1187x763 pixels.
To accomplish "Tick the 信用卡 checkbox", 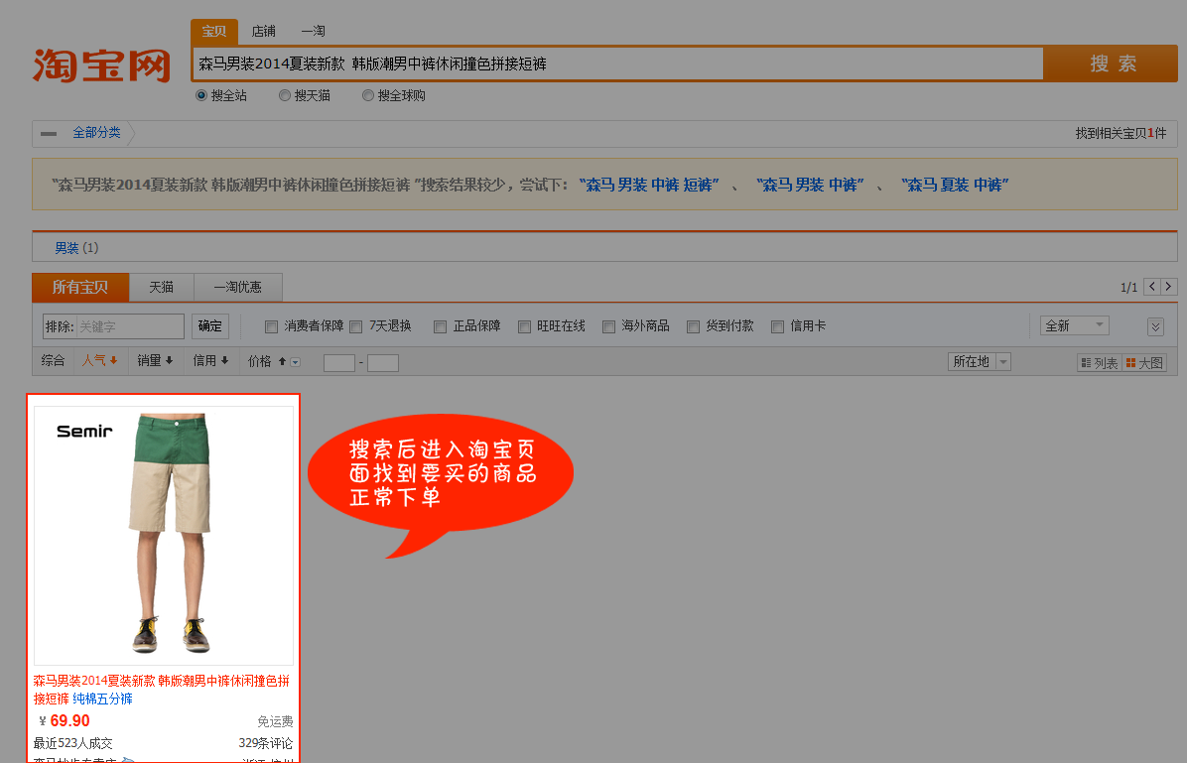I will 777,327.
